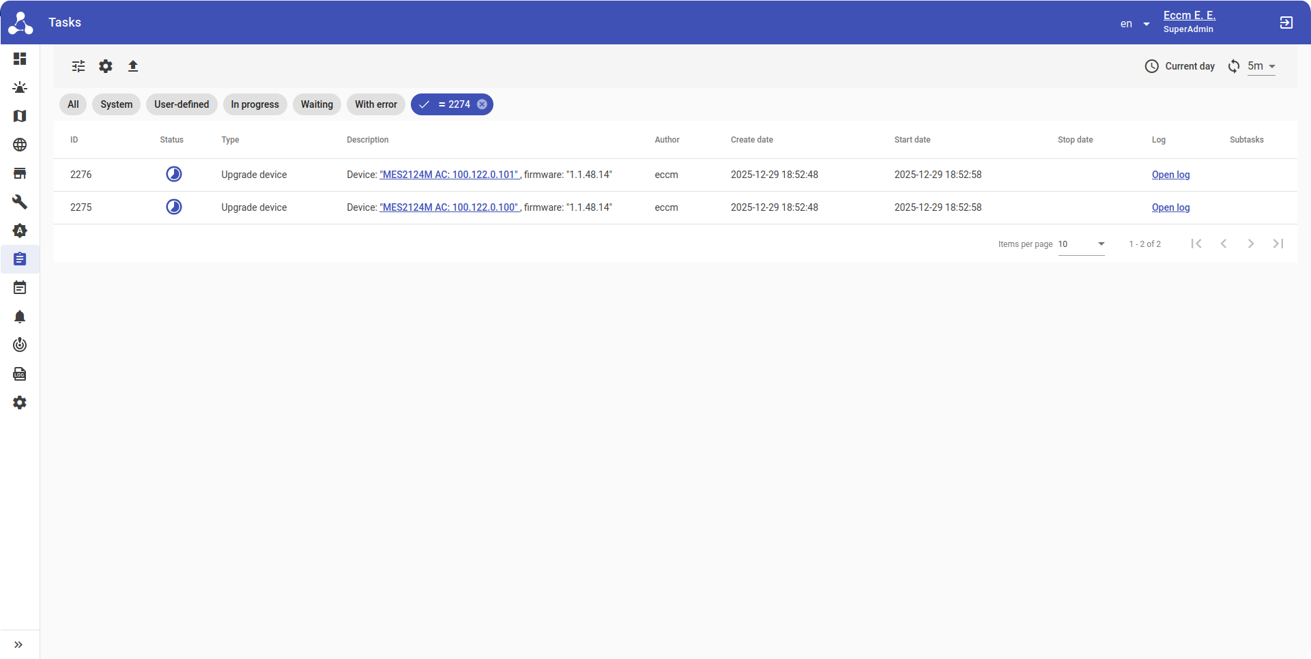The width and height of the screenshot is (1311, 659).
Task: Open the filter tune settings icon
Action: coord(78,66)
